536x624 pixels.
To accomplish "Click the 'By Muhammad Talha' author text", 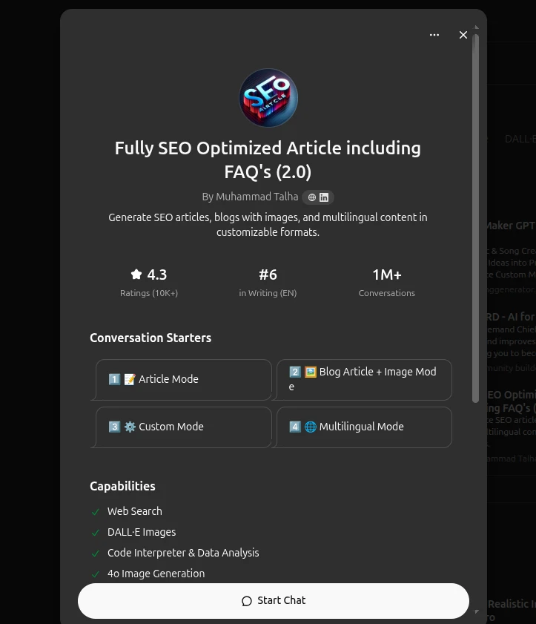I will [250, 197].
